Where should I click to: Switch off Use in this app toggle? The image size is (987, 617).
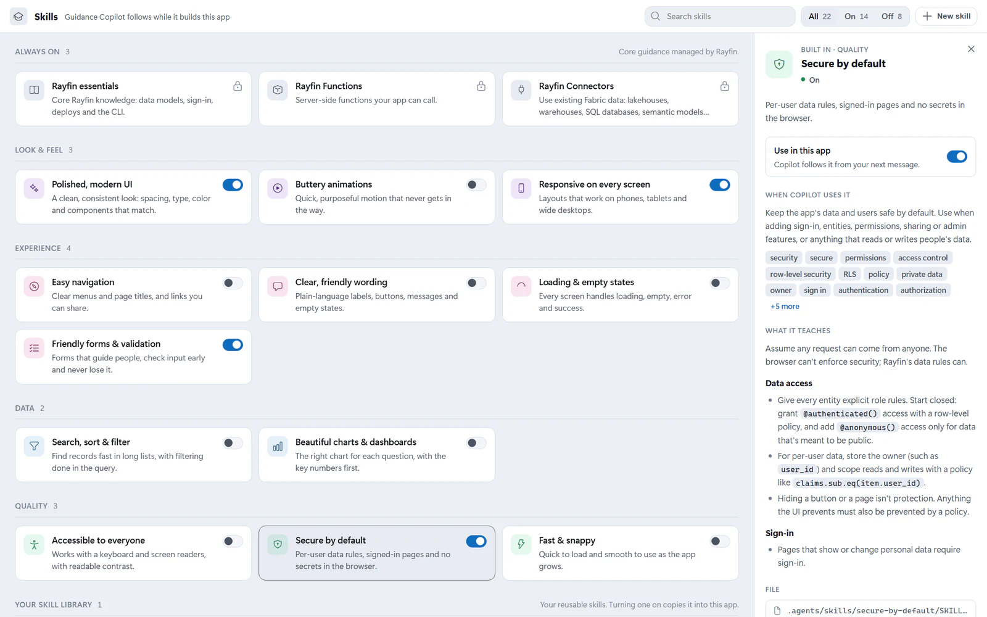pos(957,157)
